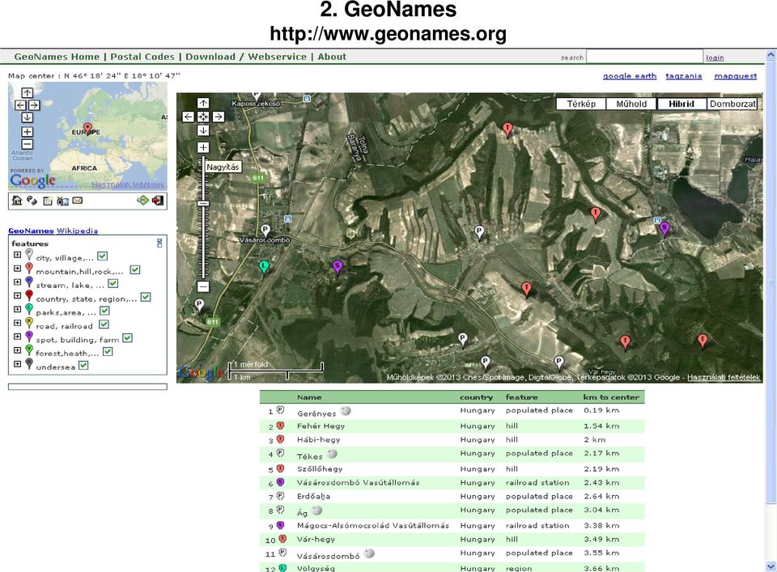Viewport: 777px width, 572px height.
Task: Pan the satellite map down
Action: click(x=203, y=130)
